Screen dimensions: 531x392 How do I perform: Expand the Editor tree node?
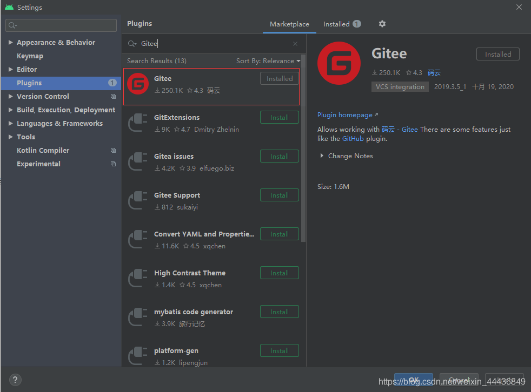click(10, 69)
